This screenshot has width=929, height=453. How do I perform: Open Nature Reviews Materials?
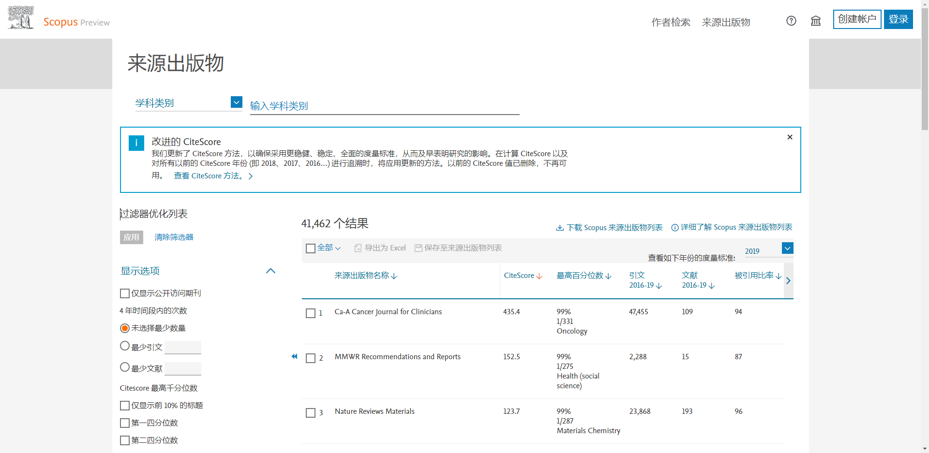pos(375,411)
